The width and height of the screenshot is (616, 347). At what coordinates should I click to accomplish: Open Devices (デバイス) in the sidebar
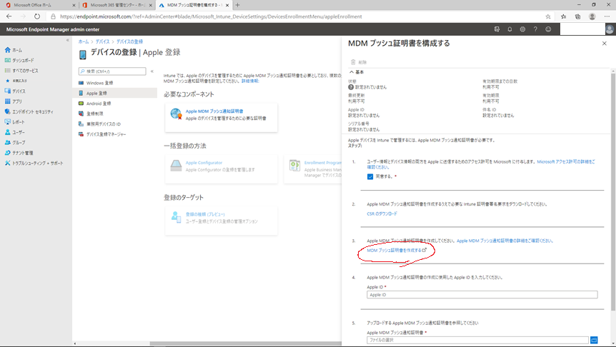click(x=15, y=91)
